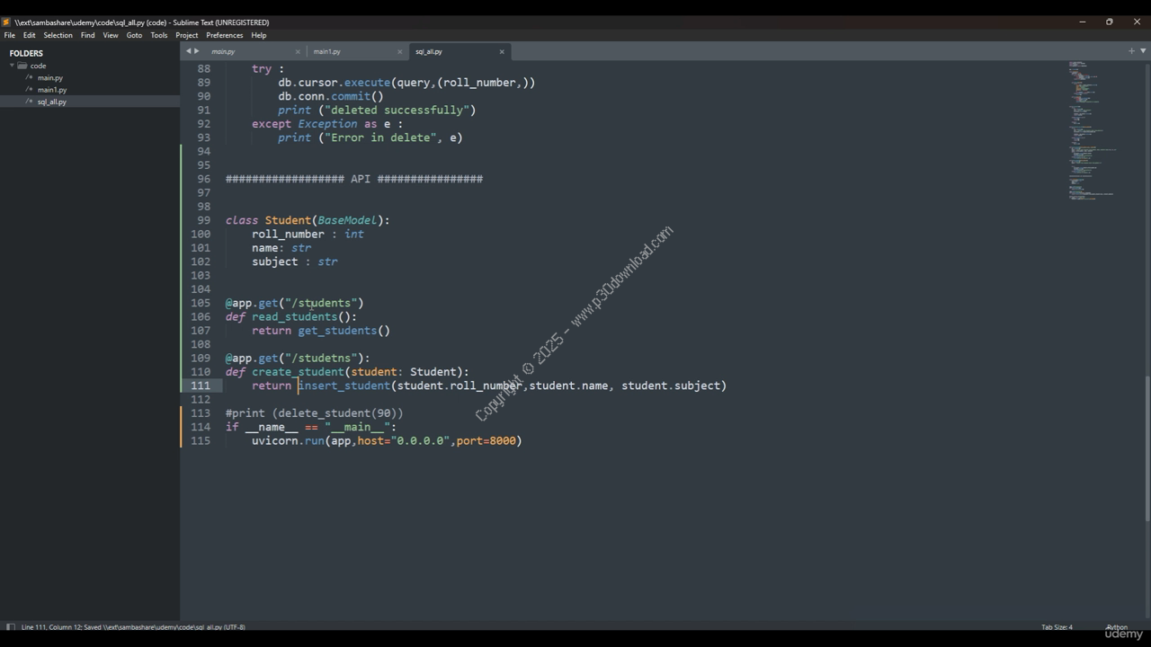This screenshot has height=647, width=1151.
Task: Click the "name: str" field line
Action: coord(281,248)
